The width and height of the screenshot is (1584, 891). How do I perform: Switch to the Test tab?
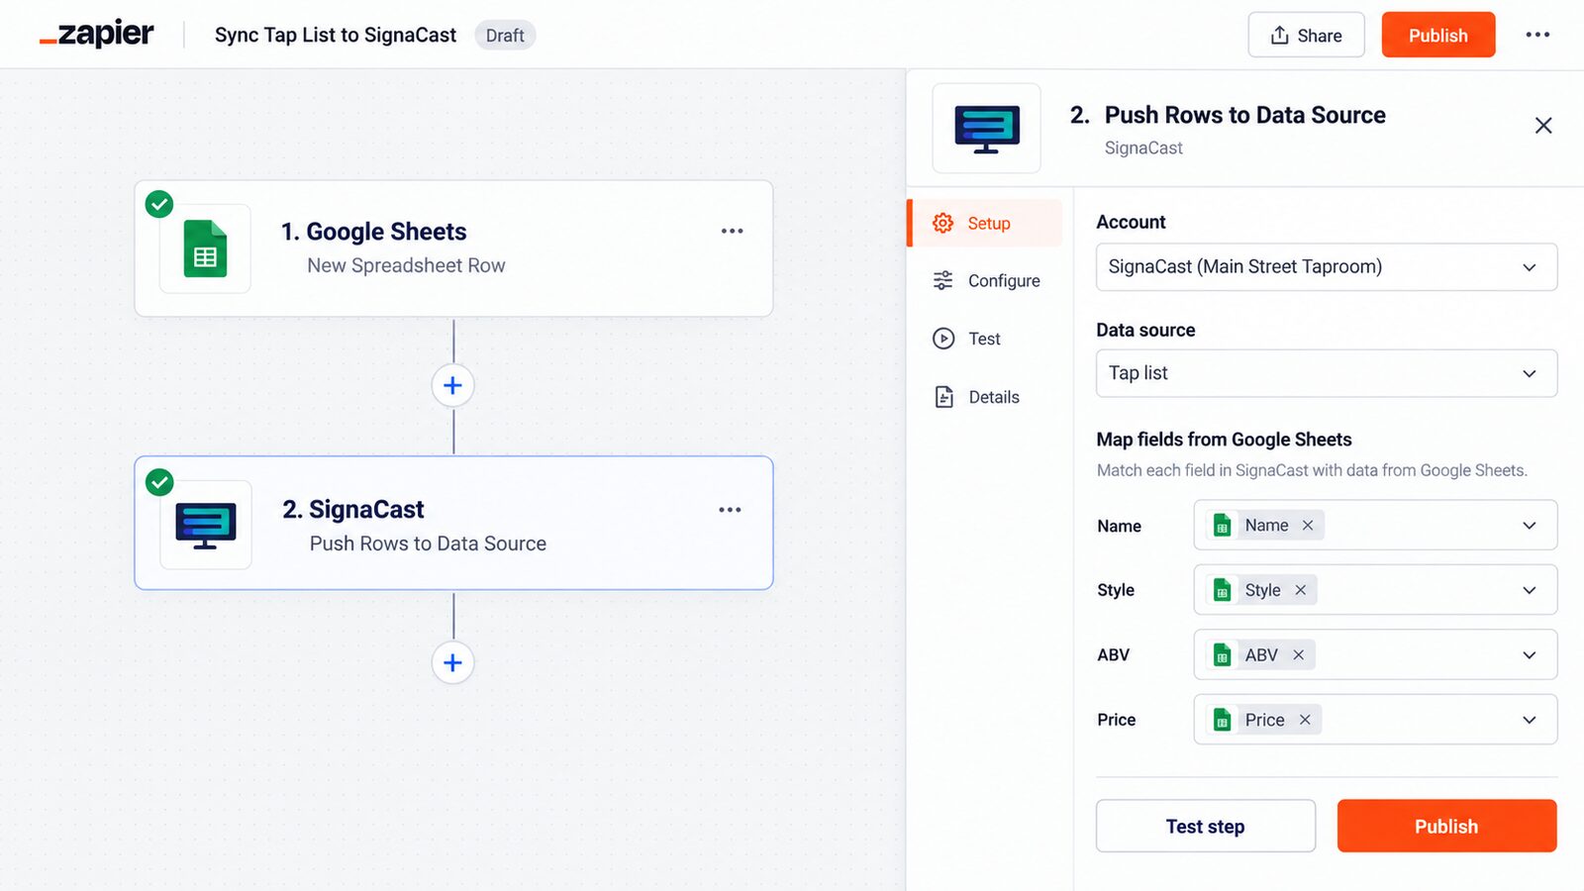tap(967, 339)
